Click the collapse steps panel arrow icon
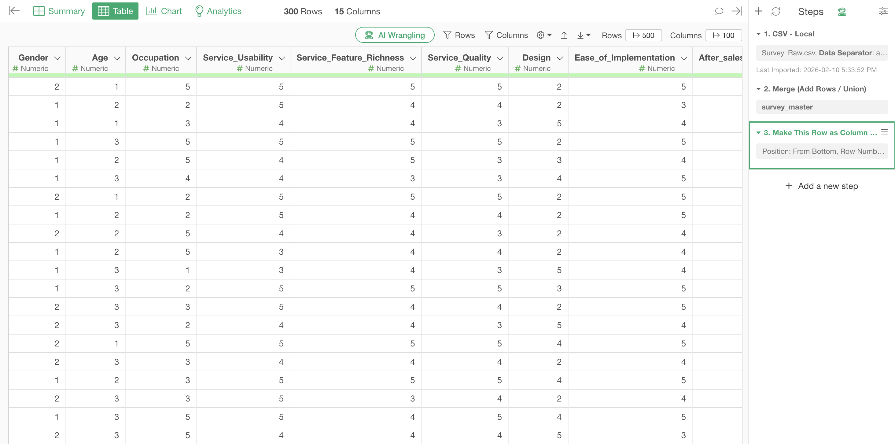Image resolution: width=895 pixels, height=444 pixels. coord(737,11)
